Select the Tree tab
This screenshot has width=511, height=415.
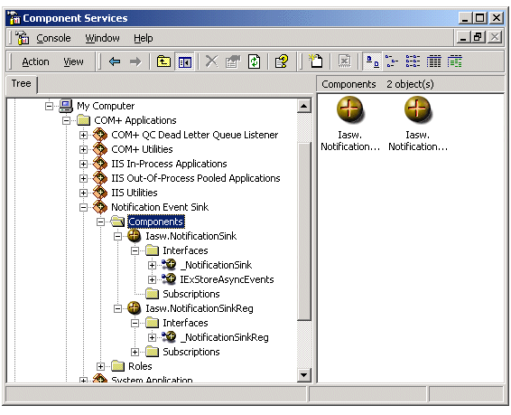[21, 83]
